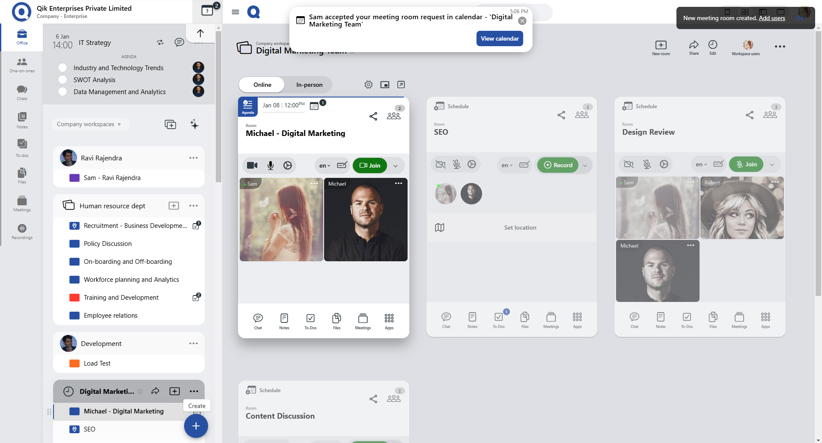The width and height of the screenshot is (822, 443).
Task: Select the Online tab
Action: 262,85
